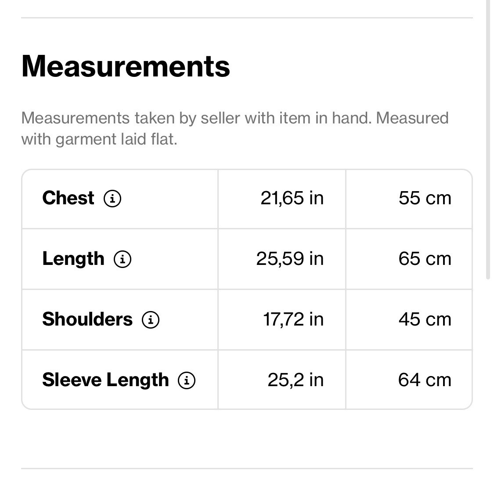494x485 pixels.
Task: Click the Measurements heading
Action: 126,66
